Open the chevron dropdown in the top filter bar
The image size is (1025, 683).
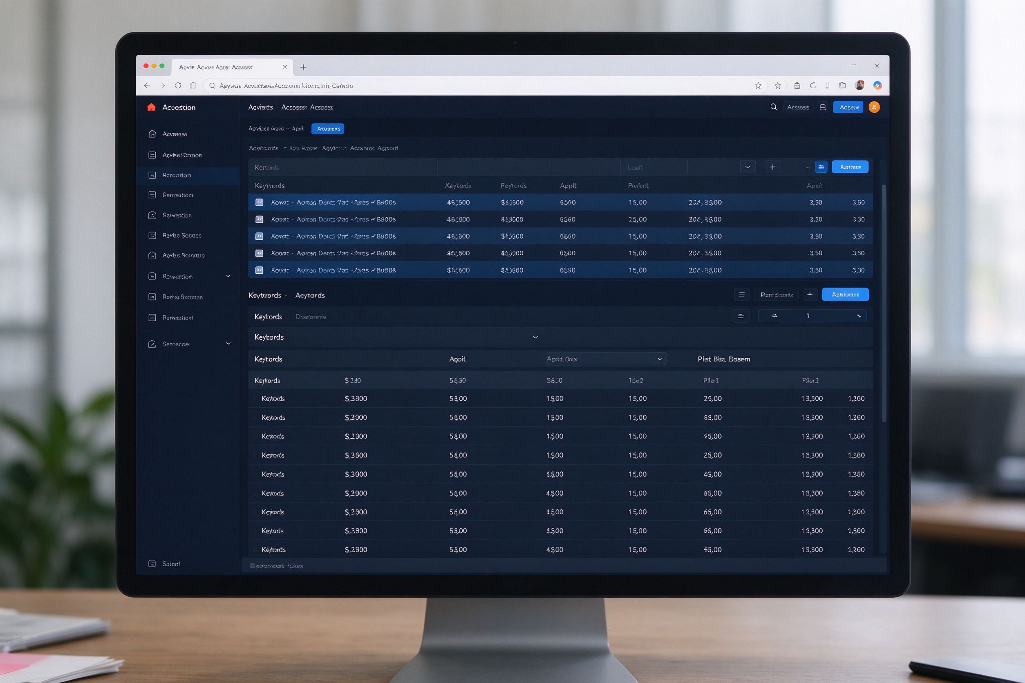(x=748, y=167)
